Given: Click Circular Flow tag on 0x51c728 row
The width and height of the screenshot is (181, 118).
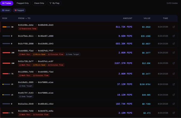Looking at the screenshot, I should (x=56, y=65).
